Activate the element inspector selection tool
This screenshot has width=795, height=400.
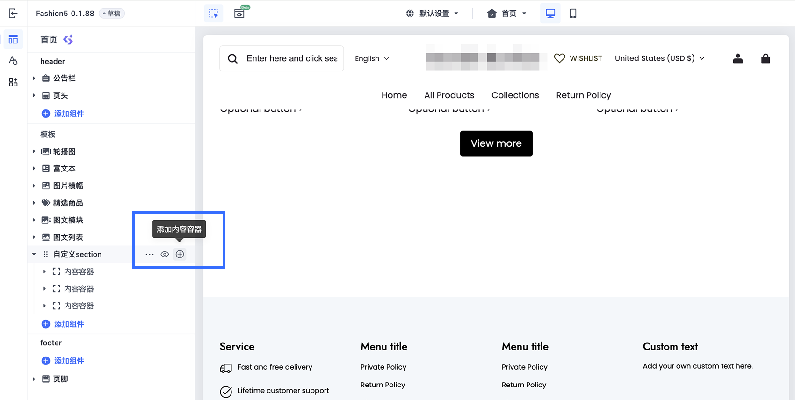pyautogui.click(x=214, y=14)
